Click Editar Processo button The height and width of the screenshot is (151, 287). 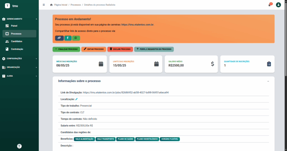94,49
